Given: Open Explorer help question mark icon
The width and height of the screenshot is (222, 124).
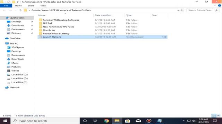Looking at the screenshot, I should tap(220, 6).
